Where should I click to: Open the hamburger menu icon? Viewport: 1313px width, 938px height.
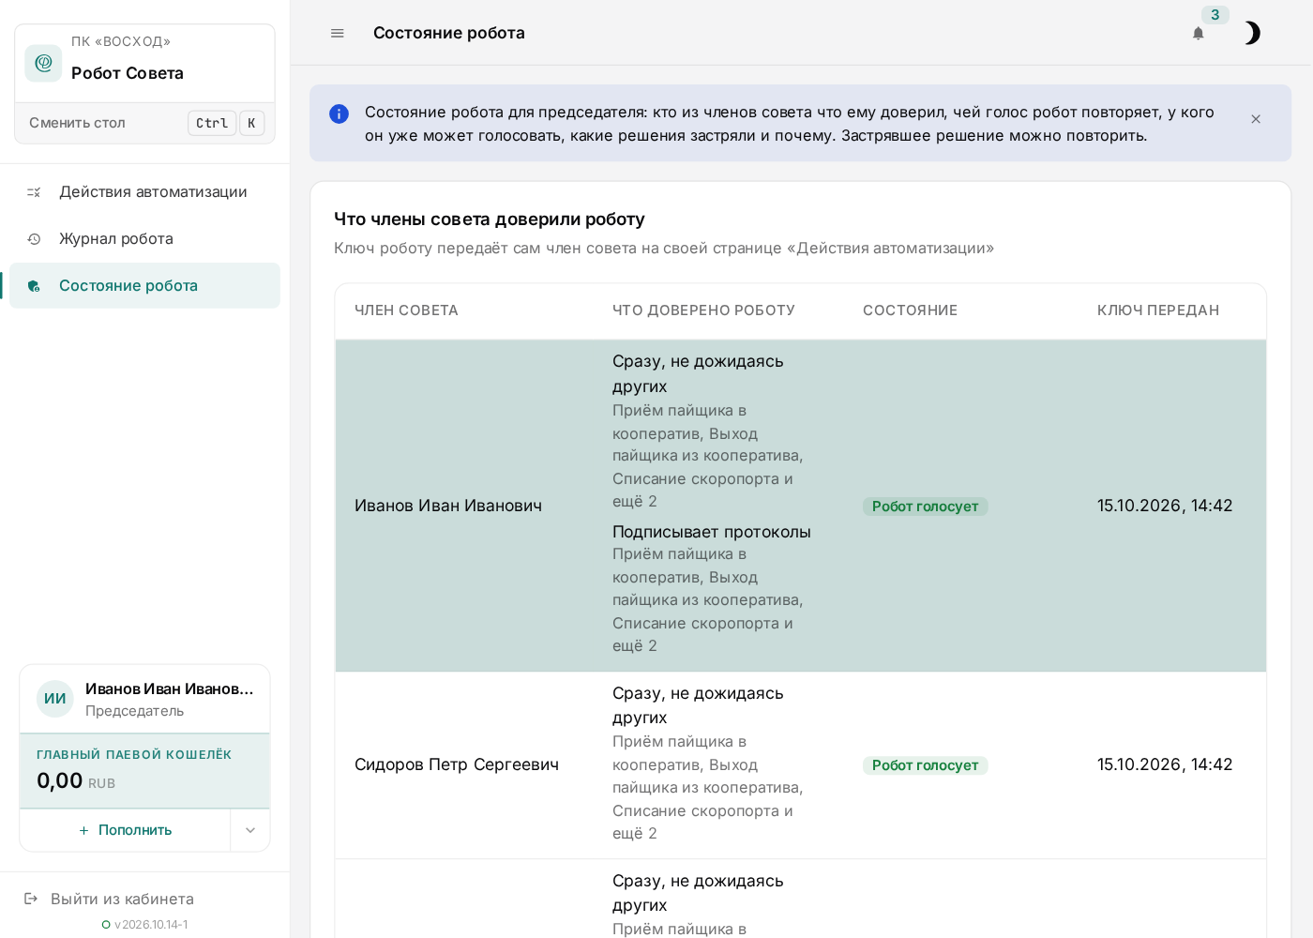tap(338, 33)
